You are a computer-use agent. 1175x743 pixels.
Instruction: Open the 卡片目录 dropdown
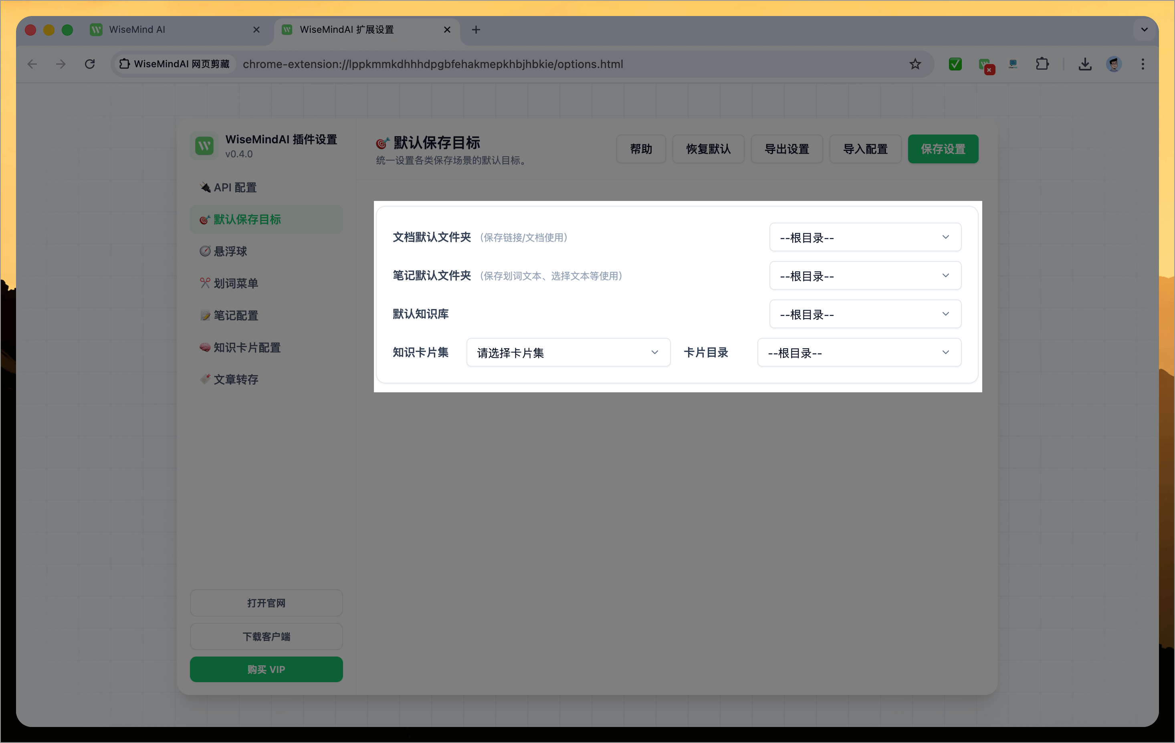click(x=858, y=352)
